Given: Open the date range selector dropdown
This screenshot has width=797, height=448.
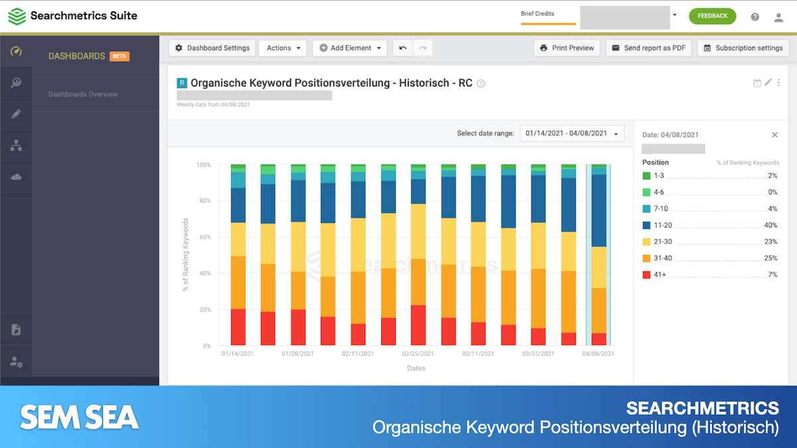Looking at the screenshot, I should tap(572, 133).
